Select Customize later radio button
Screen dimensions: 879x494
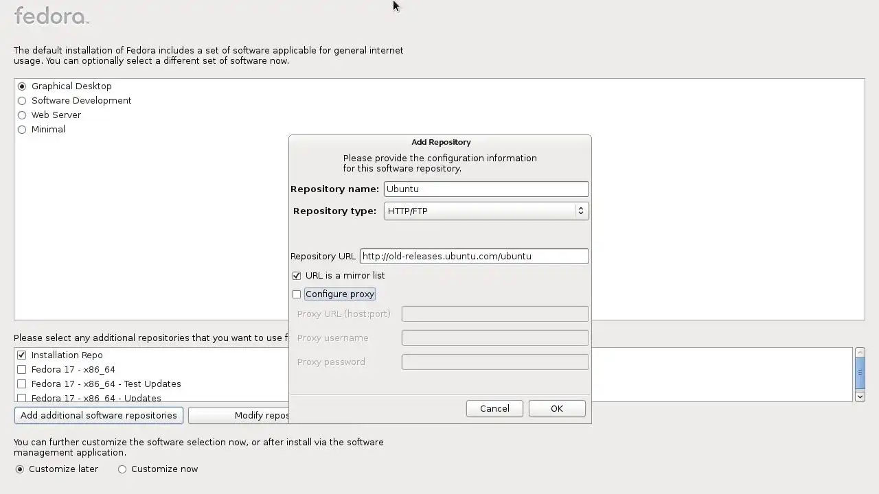(x=20, y=469)
